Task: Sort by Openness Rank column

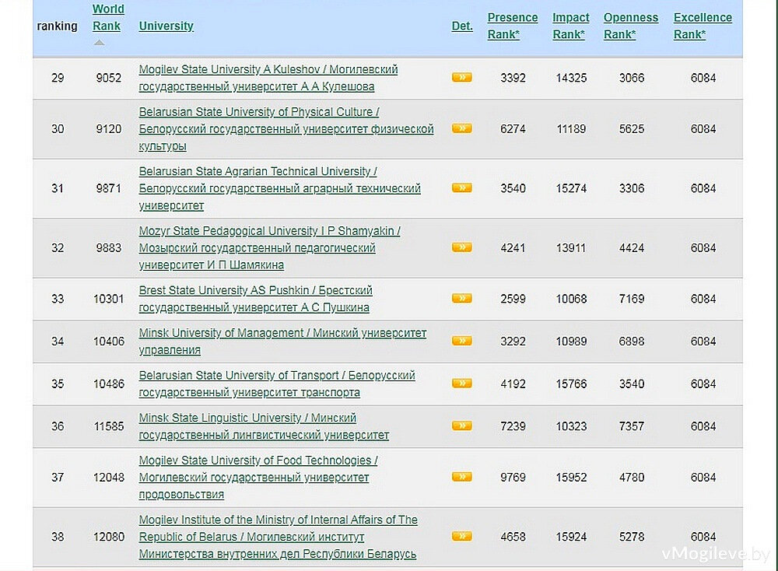Action: (631, 26)
